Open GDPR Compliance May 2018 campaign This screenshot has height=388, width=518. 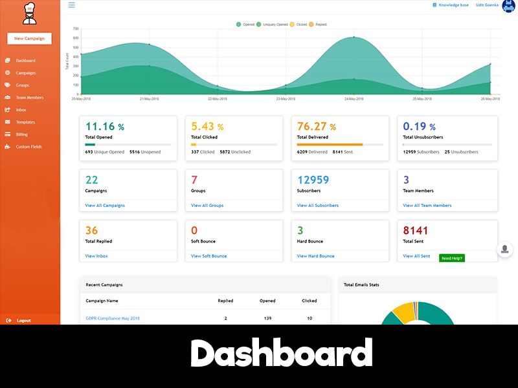coord(113,318)
